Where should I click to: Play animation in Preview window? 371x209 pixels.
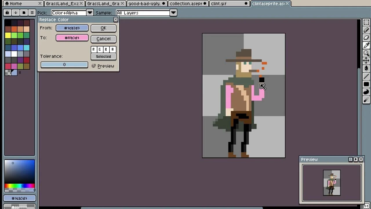[x=356, y=159]
